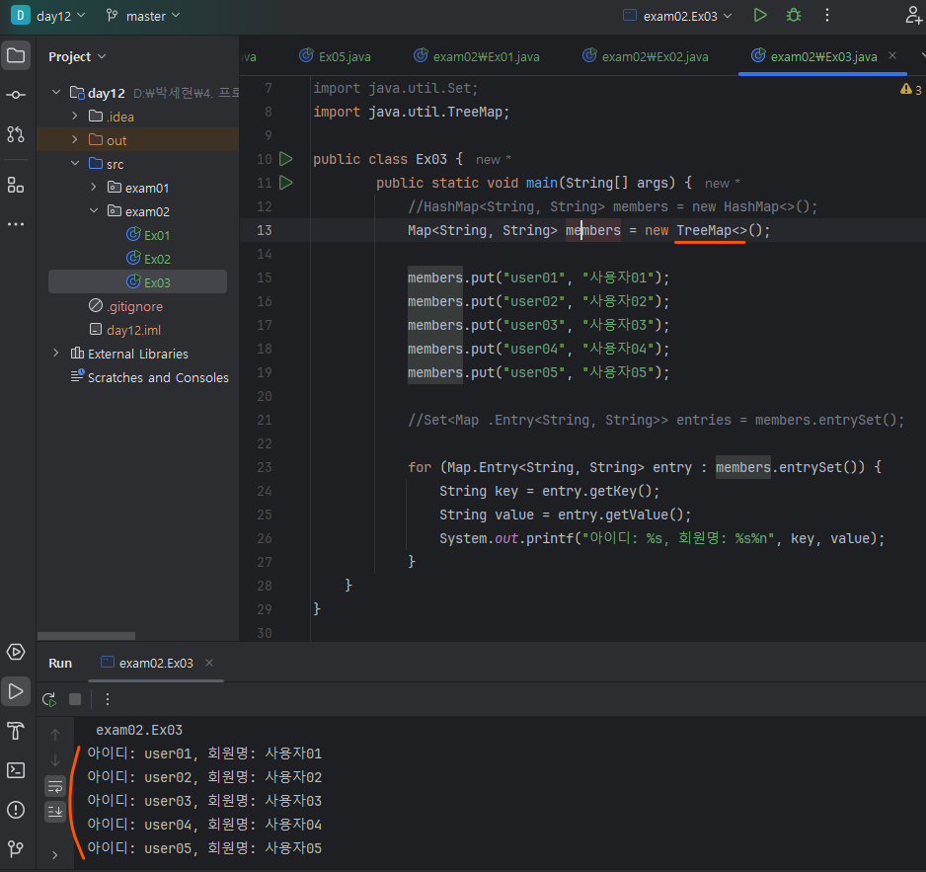The width and height of the screenshot is (926, 872).
Task: Open the Commit tool window icon
Action: (16, 95)
